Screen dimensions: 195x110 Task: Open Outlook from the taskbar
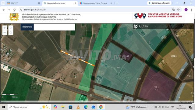tap(93, 107)
